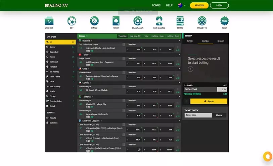Open the Blackjack chip icon
Image resolution: width=273 pixels, height=166 pixels.
(x=138, y=21)
